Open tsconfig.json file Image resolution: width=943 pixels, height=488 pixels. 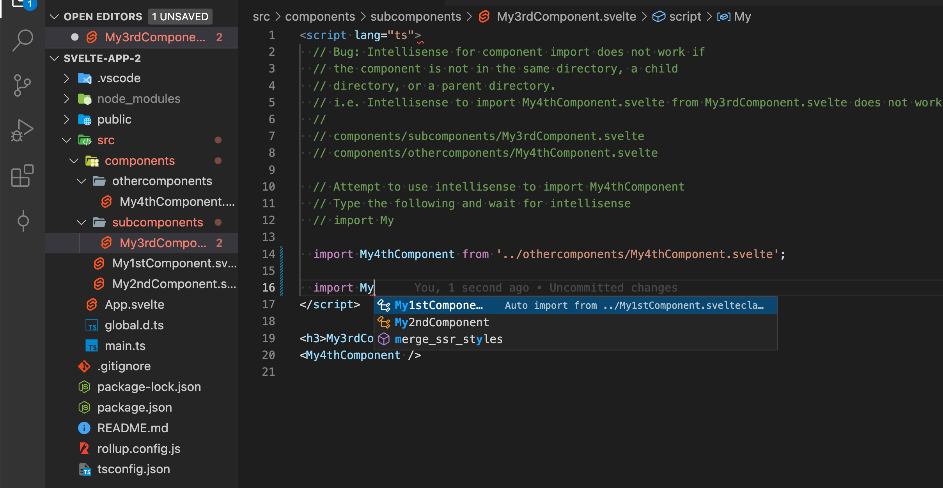click(133, 469)
